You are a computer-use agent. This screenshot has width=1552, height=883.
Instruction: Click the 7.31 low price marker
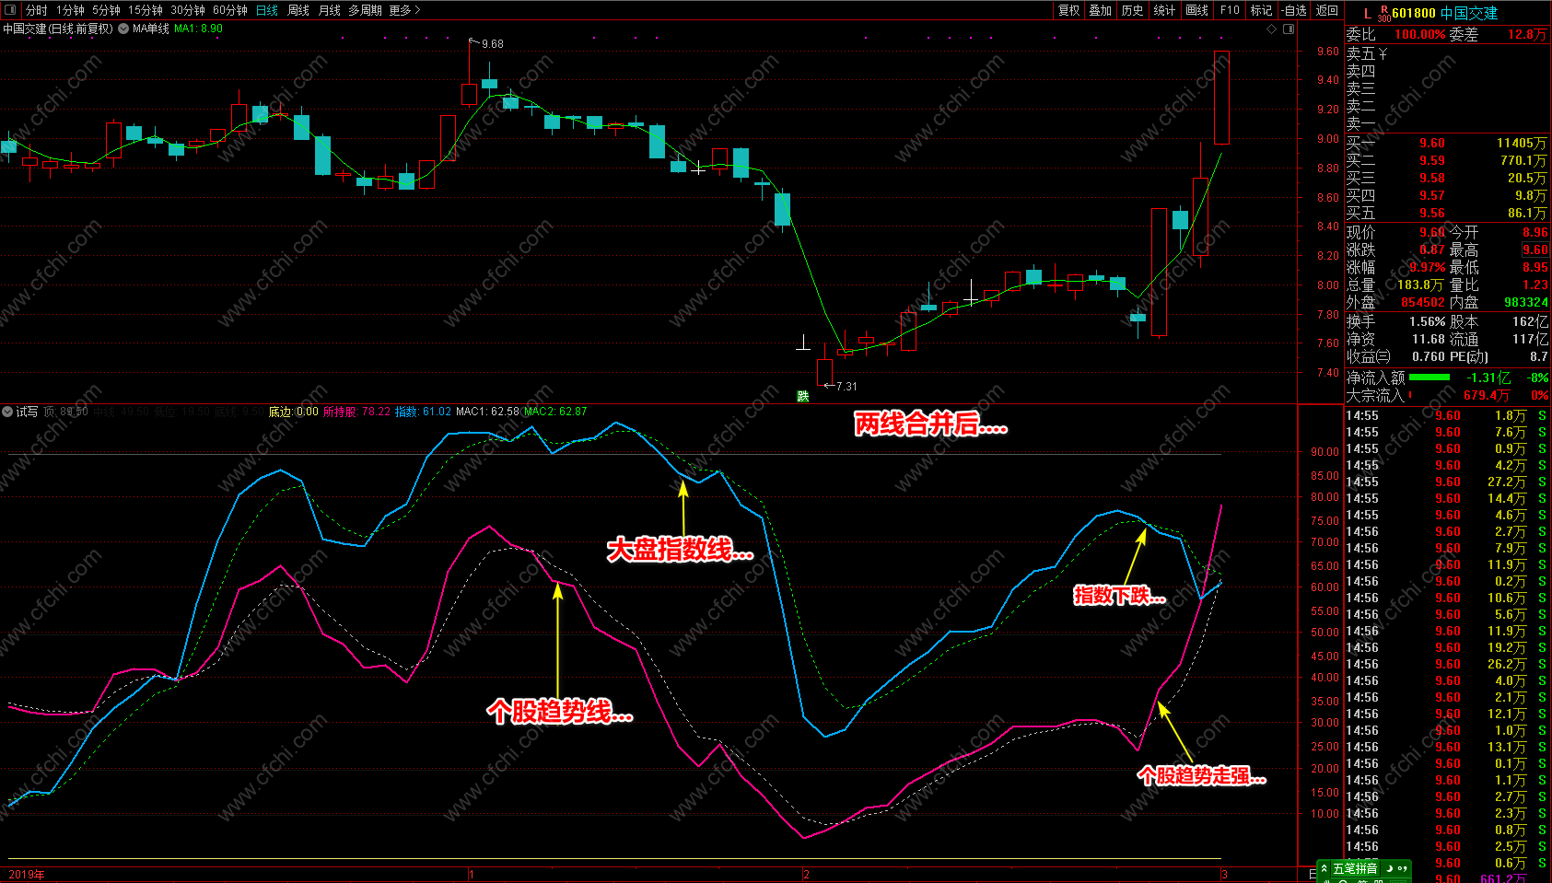click(x=846, y=387)
